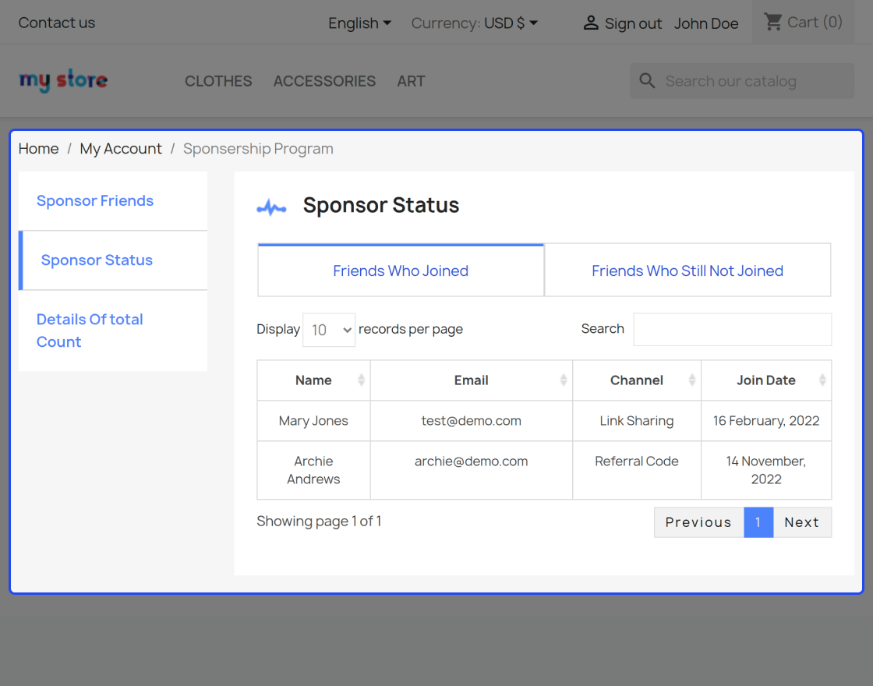Click the Referral Code channel cell

(x=636, y=470)
